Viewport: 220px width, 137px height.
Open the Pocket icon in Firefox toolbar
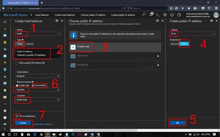pyautogui.click(x=203, y=8)
